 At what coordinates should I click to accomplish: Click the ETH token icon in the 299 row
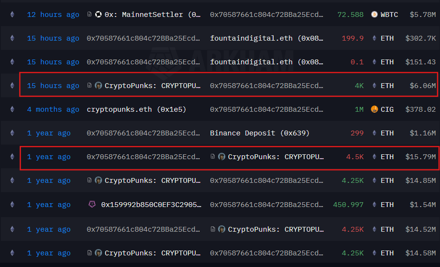[x=374, y=133]
